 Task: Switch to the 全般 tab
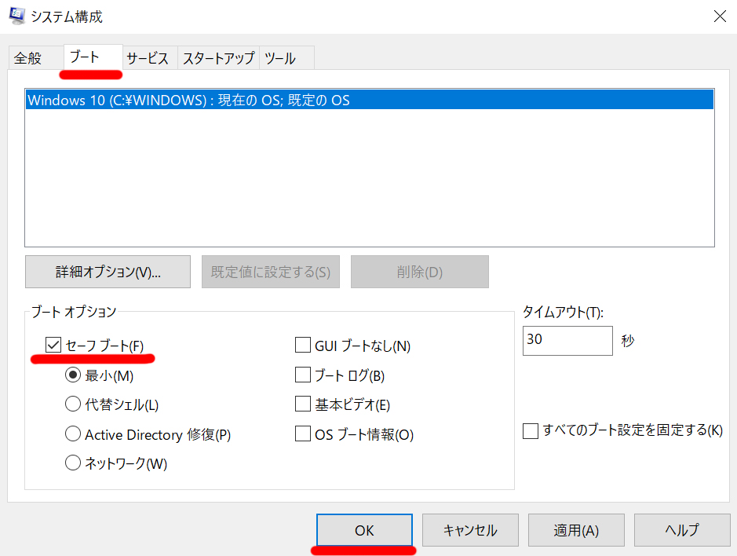pyautogui.click(x=27, y=59)
